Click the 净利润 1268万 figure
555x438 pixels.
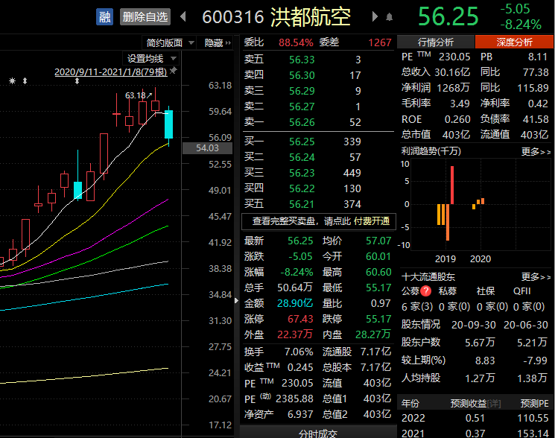coord(453,88)
